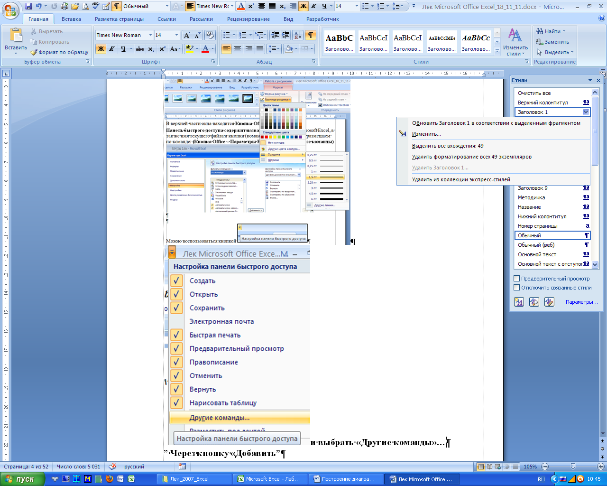
Task: Click Параметры... link in Styles pane
Action: click(582, 302)
